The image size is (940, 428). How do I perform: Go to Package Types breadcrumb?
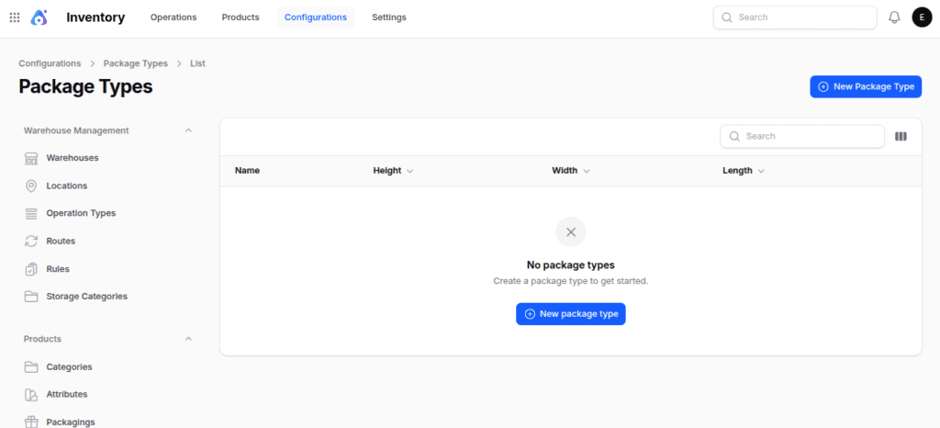point(136,63)
